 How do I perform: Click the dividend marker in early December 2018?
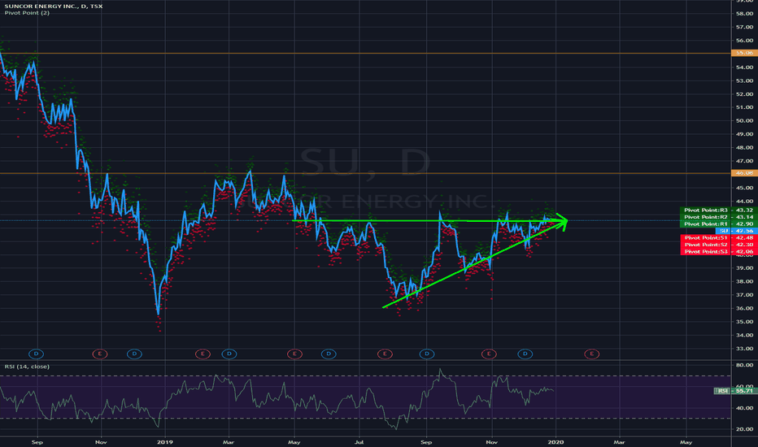point(134,354)
